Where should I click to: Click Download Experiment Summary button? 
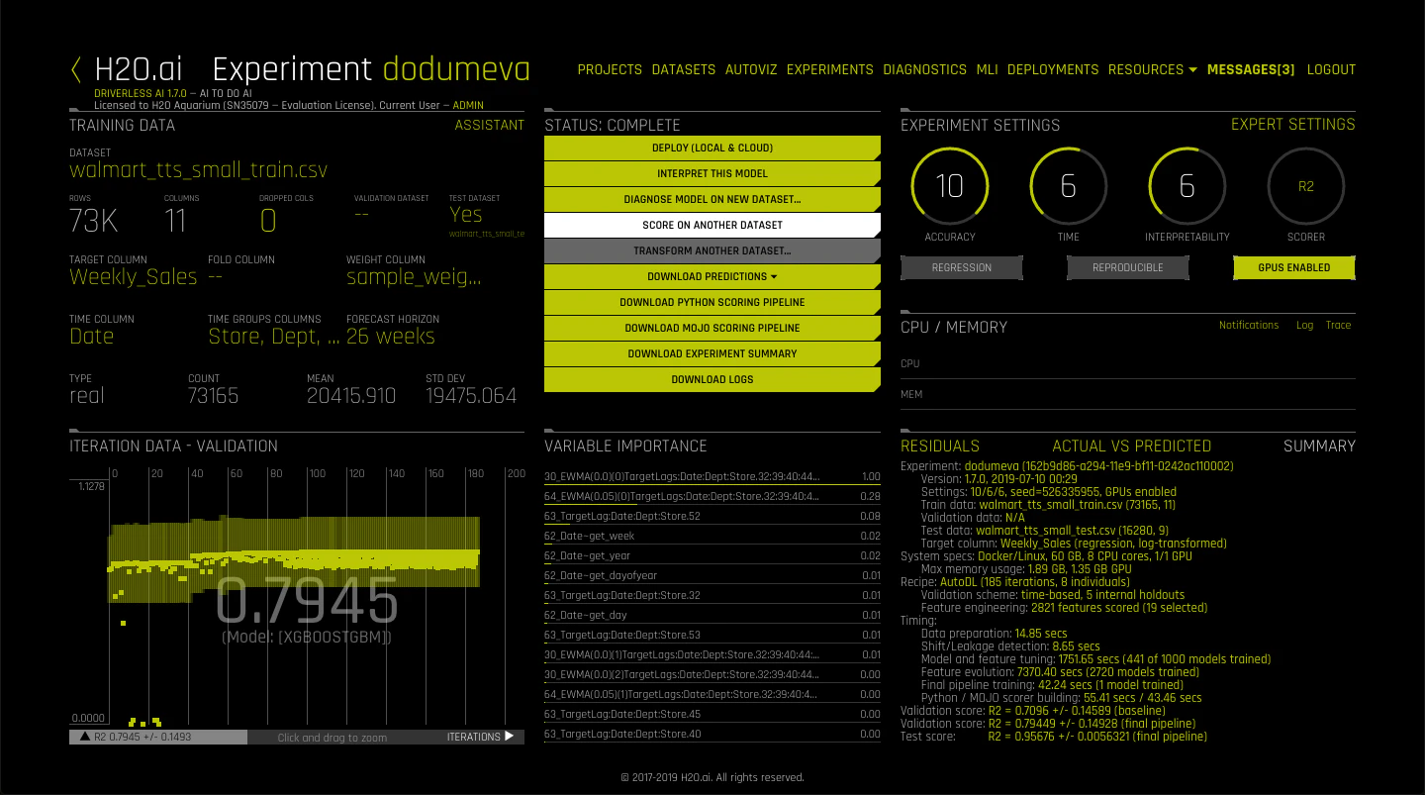pyautogui.click(x=712, y=353)
